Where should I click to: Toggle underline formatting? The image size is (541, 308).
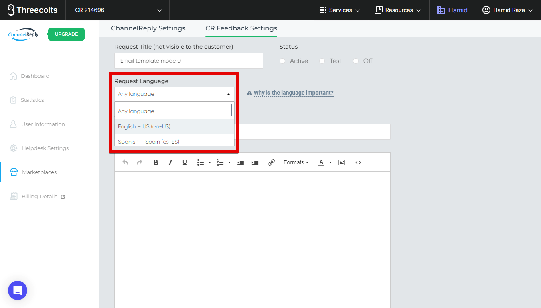coord(185,162)
